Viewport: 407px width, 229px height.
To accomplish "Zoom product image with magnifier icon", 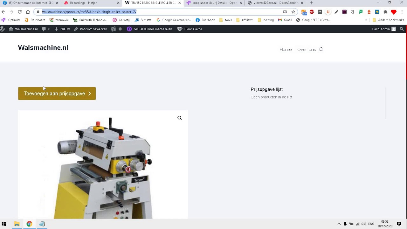I will tap(180, 118).
